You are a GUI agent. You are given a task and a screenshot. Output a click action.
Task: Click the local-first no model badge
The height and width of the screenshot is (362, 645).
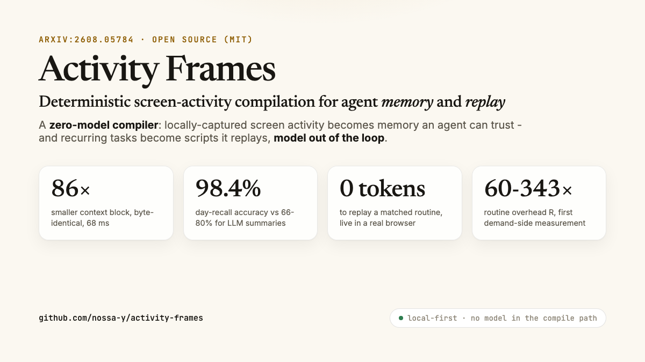(x=498, y=318)
